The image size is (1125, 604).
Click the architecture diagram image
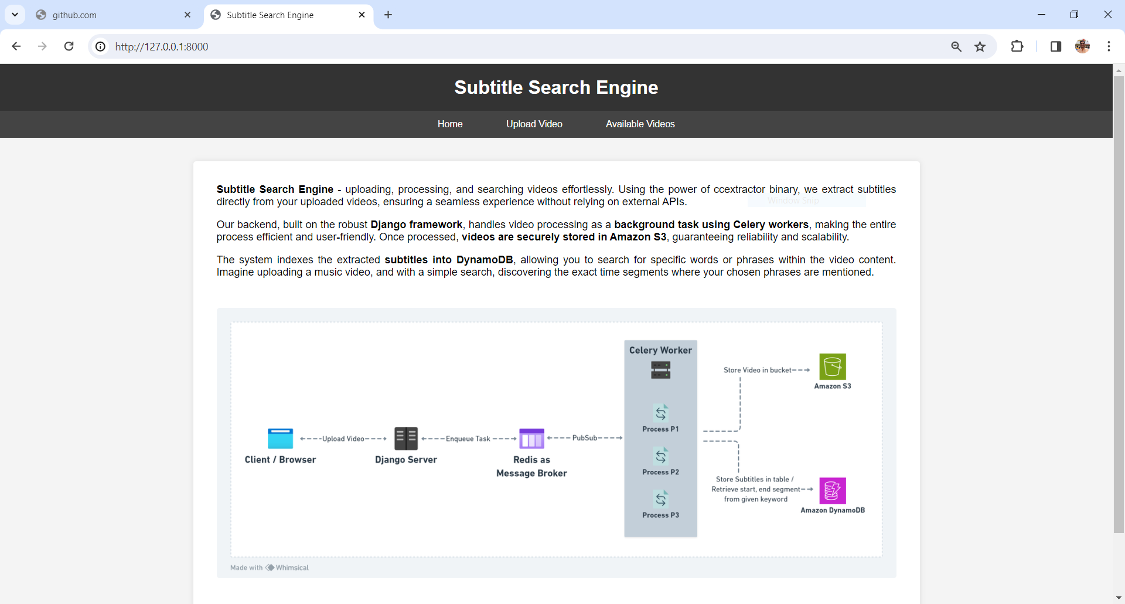(556, 443)
